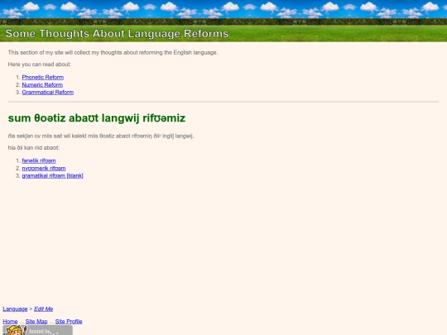Open the Site Profile link

tap(69, 322)
